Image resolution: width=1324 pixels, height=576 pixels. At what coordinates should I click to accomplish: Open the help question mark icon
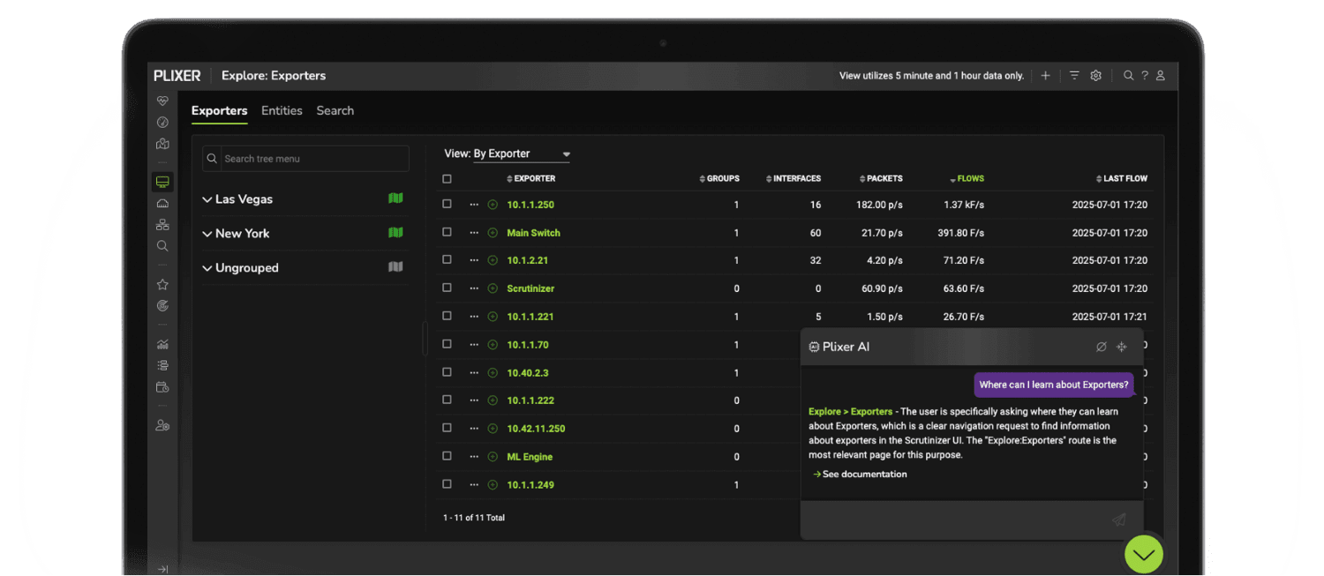tap(1145, 76)
